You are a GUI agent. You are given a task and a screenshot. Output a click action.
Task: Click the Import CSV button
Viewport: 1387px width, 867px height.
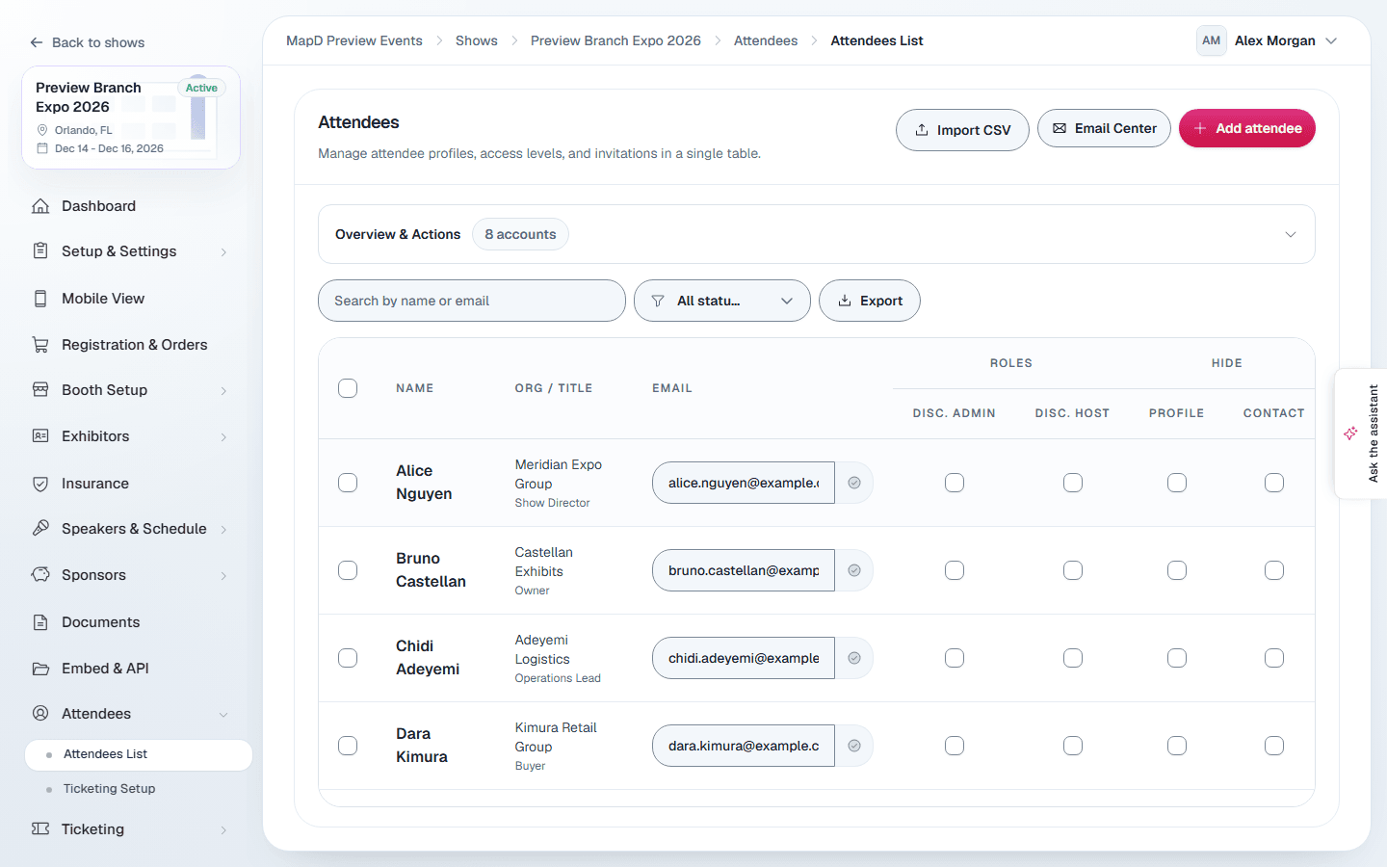pyautogui.click(x=962, y=130)
